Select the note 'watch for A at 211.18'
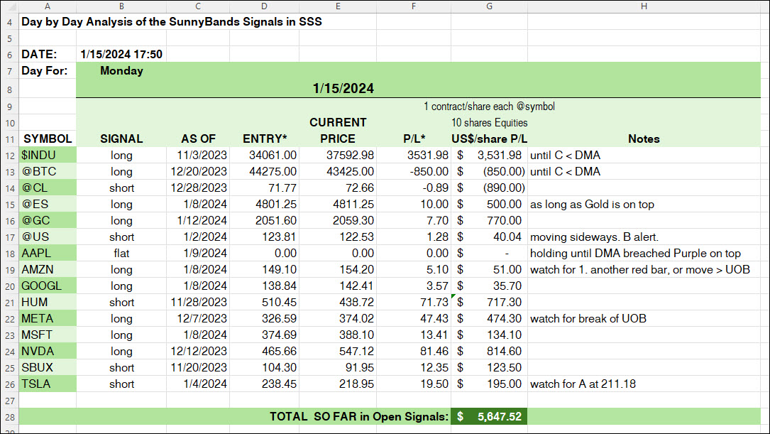Viewport: 770px width, 434px height. [644, 384]
